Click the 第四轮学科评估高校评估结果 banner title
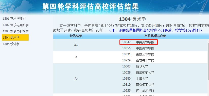The image size is (209, 96). 91,7
